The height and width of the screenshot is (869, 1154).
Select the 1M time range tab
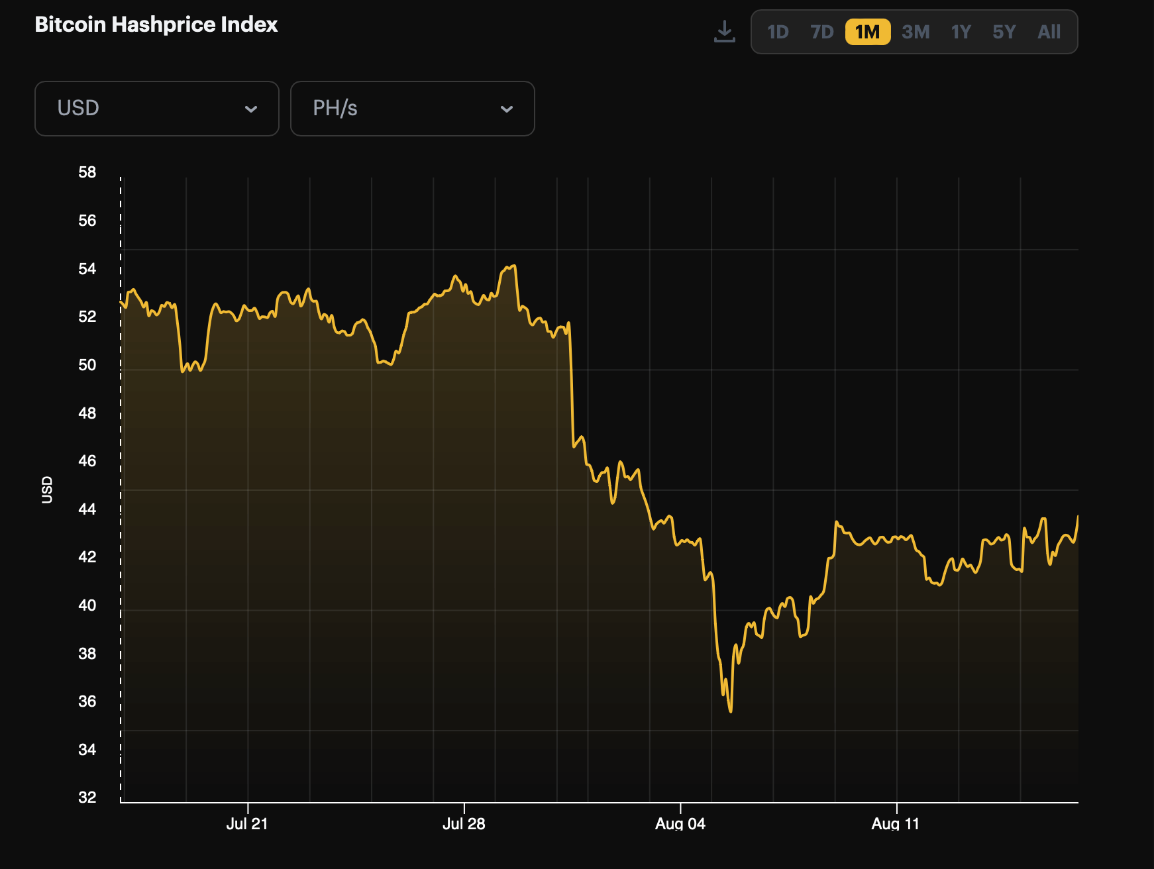868,32
